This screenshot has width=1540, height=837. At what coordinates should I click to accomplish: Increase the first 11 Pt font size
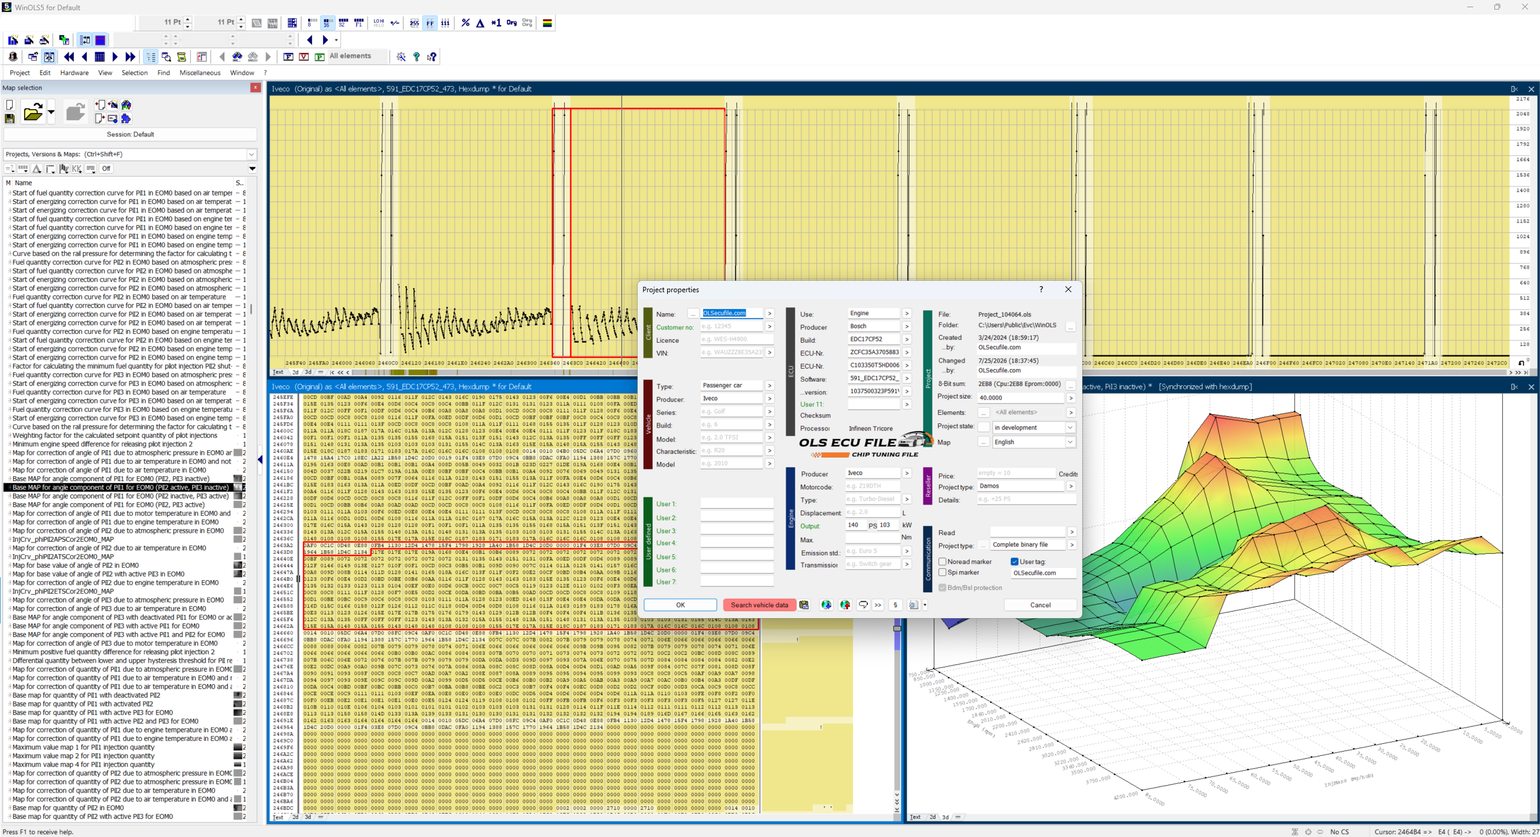pos(188,19)
